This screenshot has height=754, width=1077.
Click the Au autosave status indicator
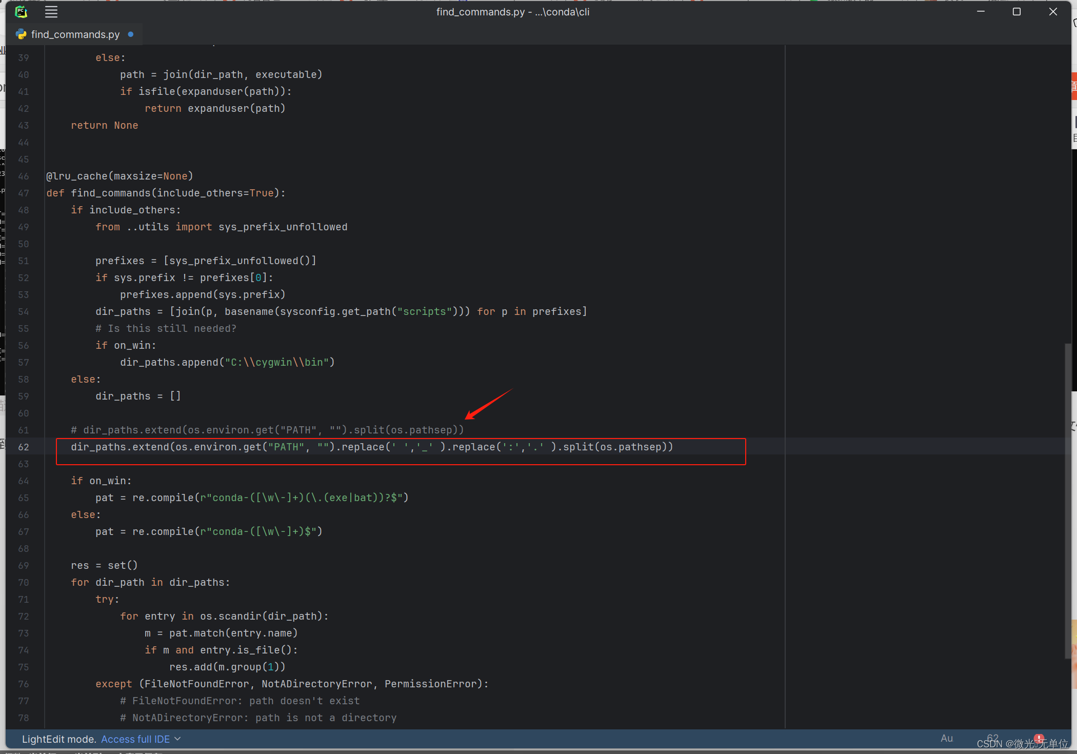pos(947,739)
